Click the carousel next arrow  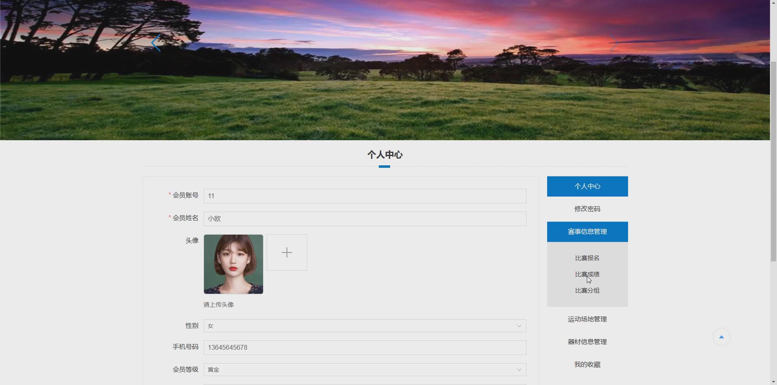614,42
